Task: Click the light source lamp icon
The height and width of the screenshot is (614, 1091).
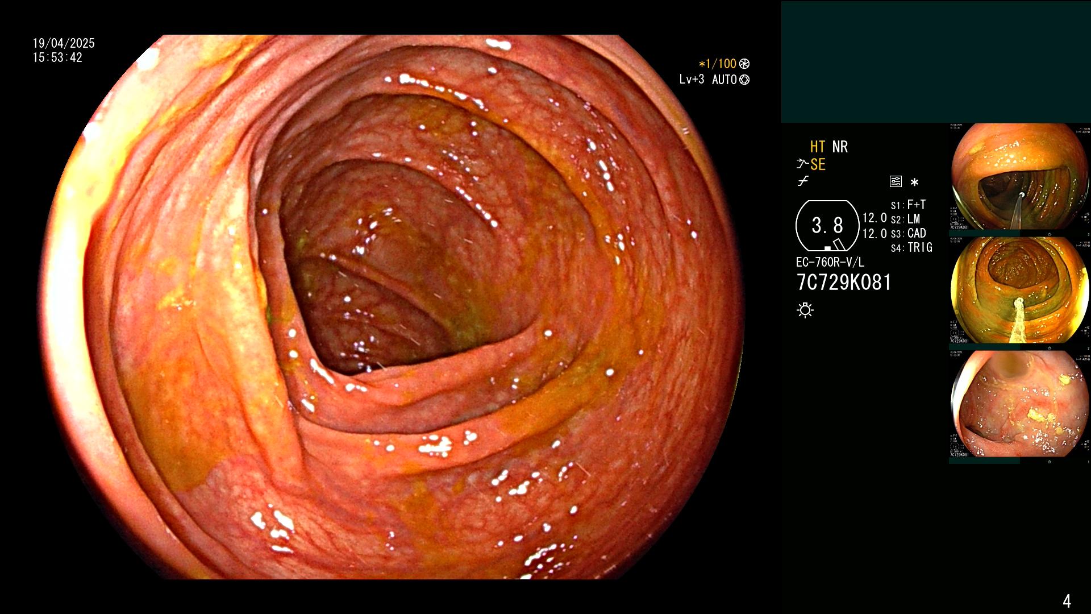Action: point(805,310)
